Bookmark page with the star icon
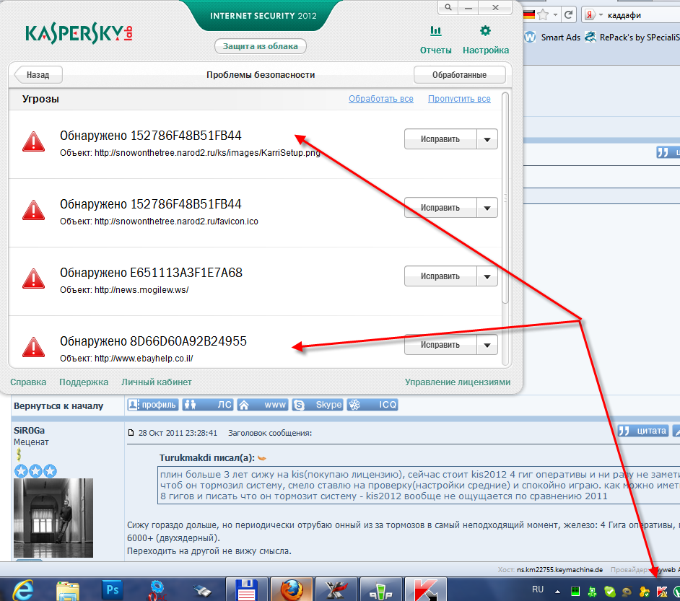 pos(543,14)
